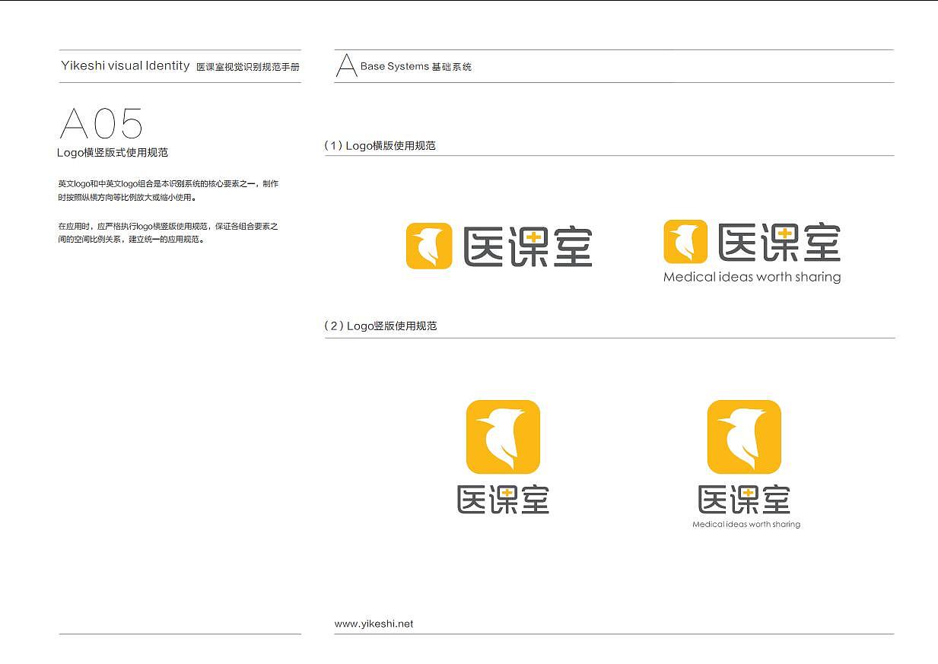Click small 'Medical ideas worth sharing' under vertical logo
Screen dimensions: 938x664
pyautogui.click(x=746, y=524)
